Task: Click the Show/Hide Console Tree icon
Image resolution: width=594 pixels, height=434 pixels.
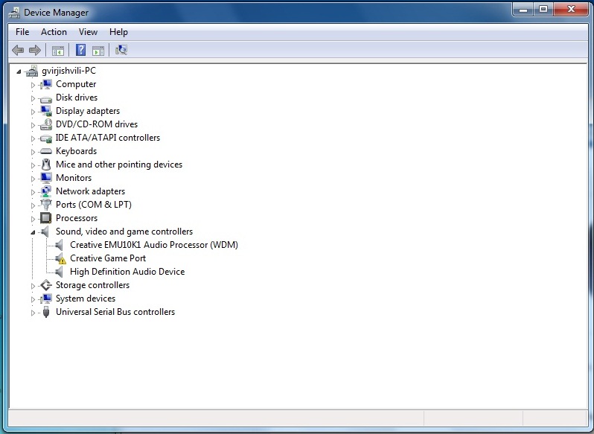Action: 57,50
